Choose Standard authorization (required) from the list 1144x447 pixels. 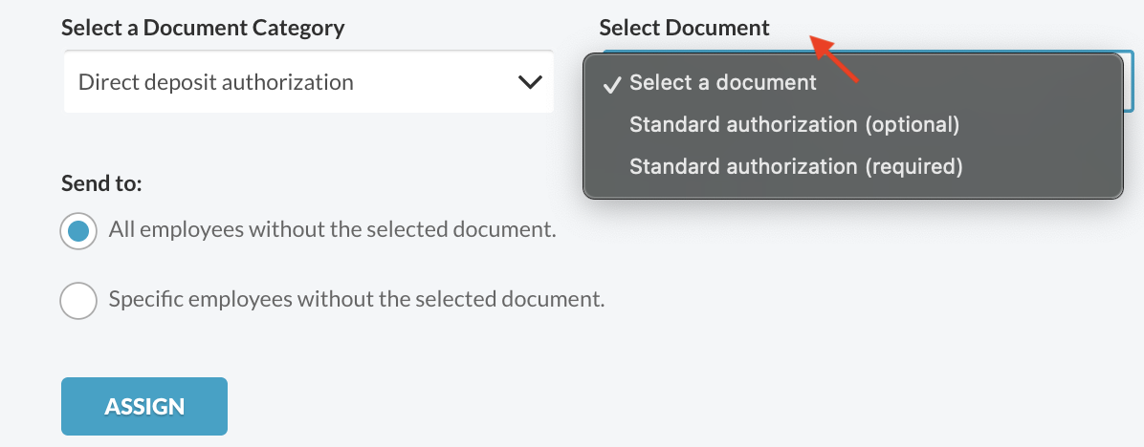pyautogui.click(x=796, y=167)
